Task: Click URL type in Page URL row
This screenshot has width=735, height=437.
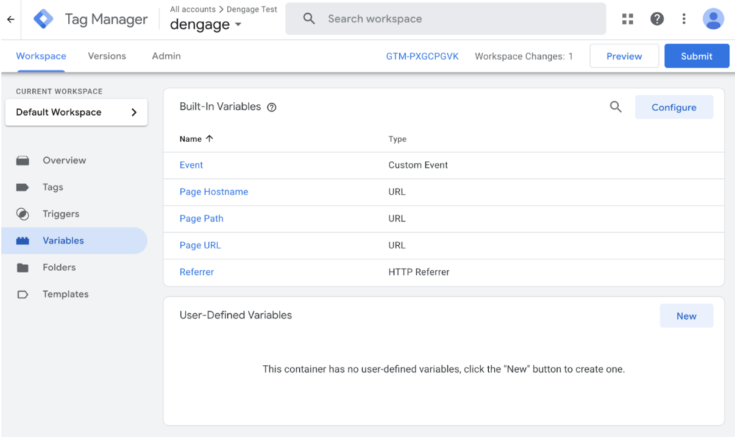Action: [397, 245]
